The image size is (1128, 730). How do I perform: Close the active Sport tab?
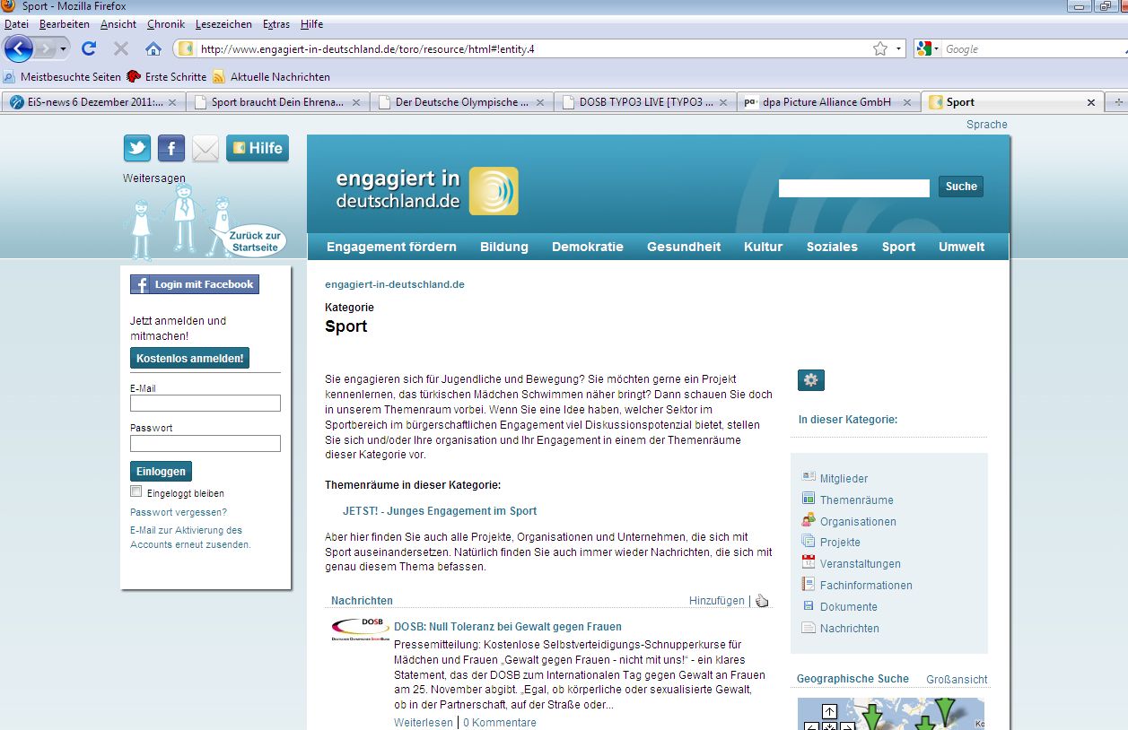(1091, 102)
